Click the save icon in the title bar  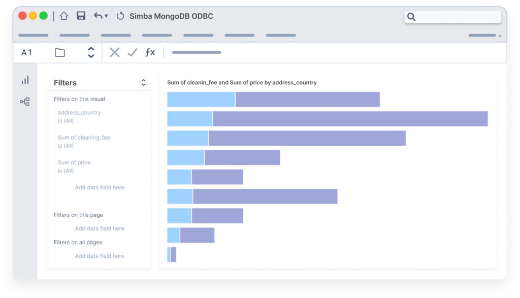[x=81, y=16]
